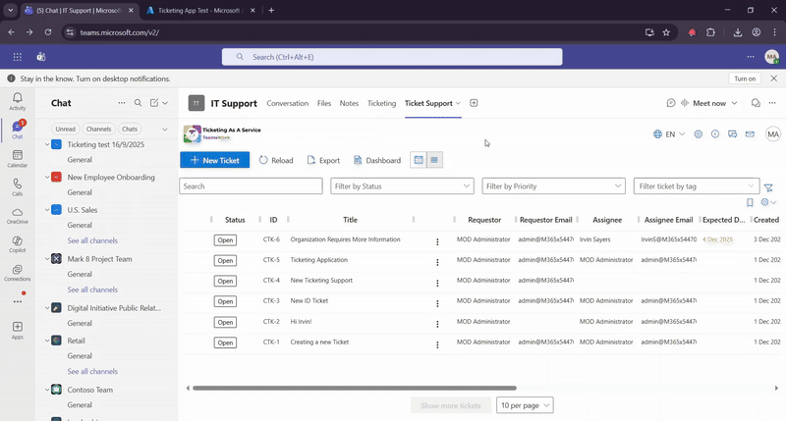Open row menu for CTK-3 ticket

coord(437,303)
